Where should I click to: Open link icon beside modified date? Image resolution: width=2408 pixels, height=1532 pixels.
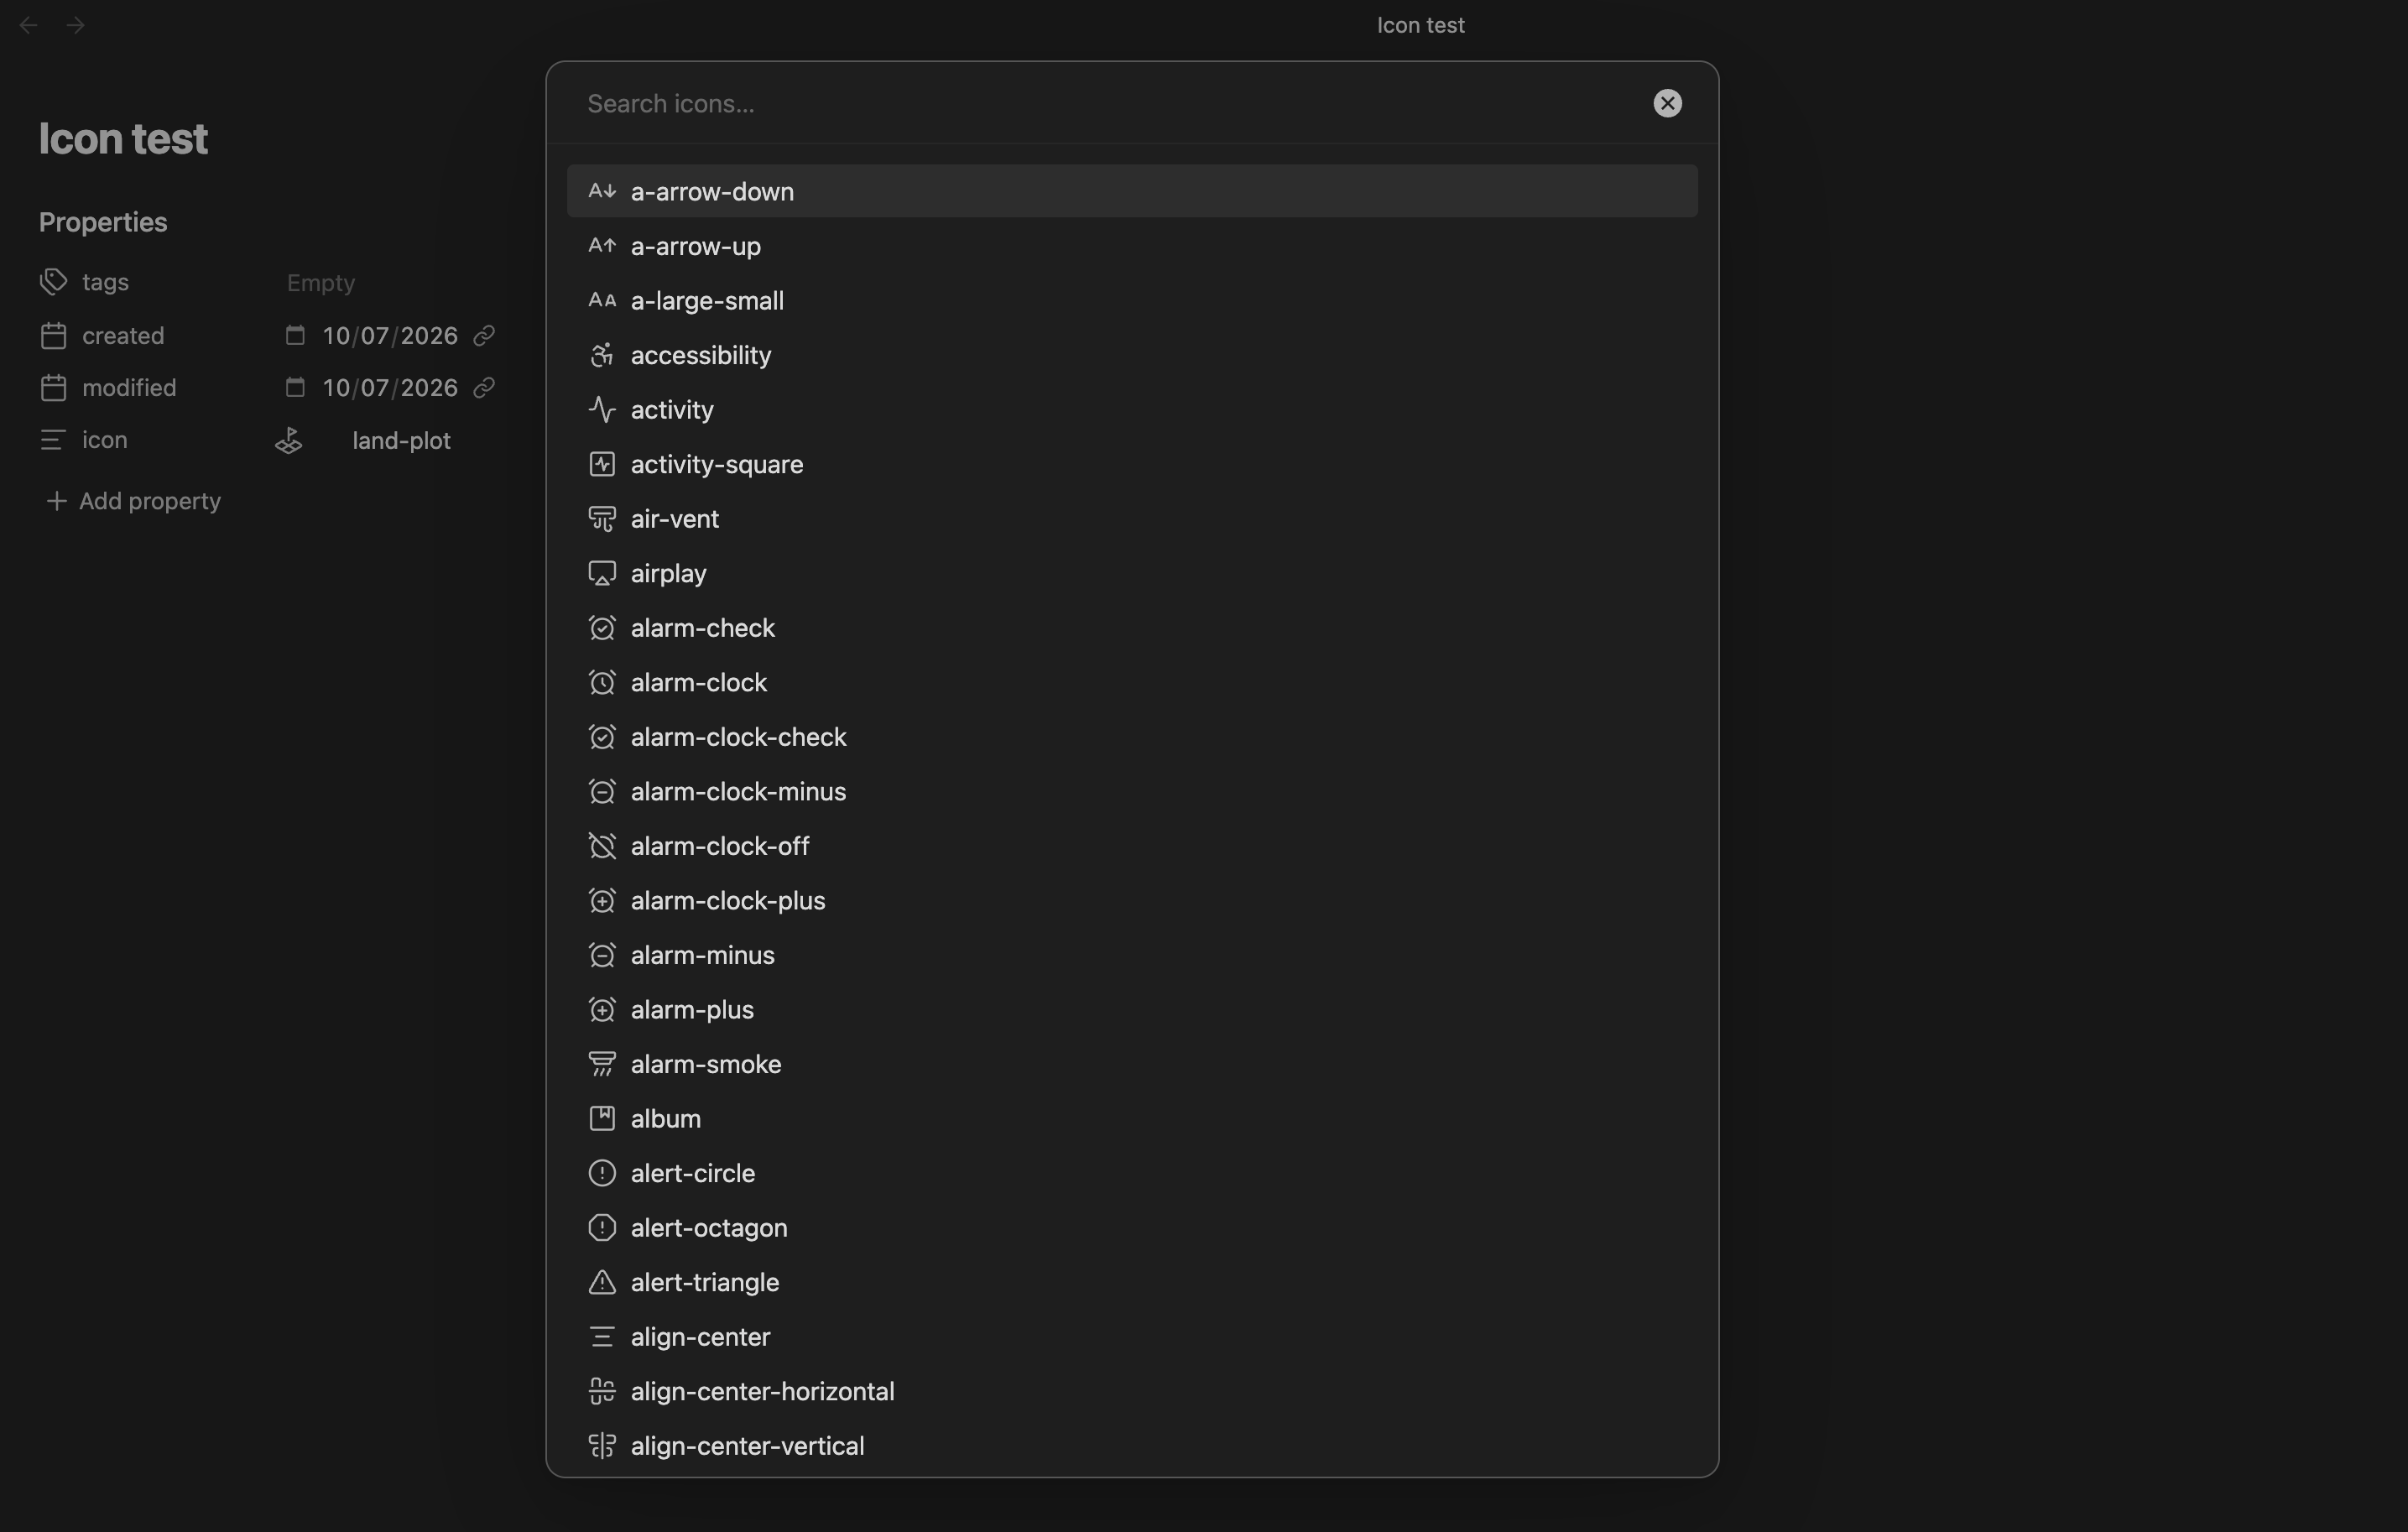tap(484, 387)
